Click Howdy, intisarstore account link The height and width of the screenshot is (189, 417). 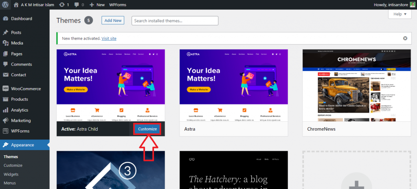[x=391, y=5]
